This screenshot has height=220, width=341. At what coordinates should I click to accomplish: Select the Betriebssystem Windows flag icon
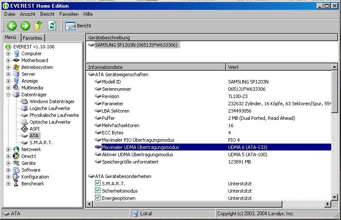(16, 67)
